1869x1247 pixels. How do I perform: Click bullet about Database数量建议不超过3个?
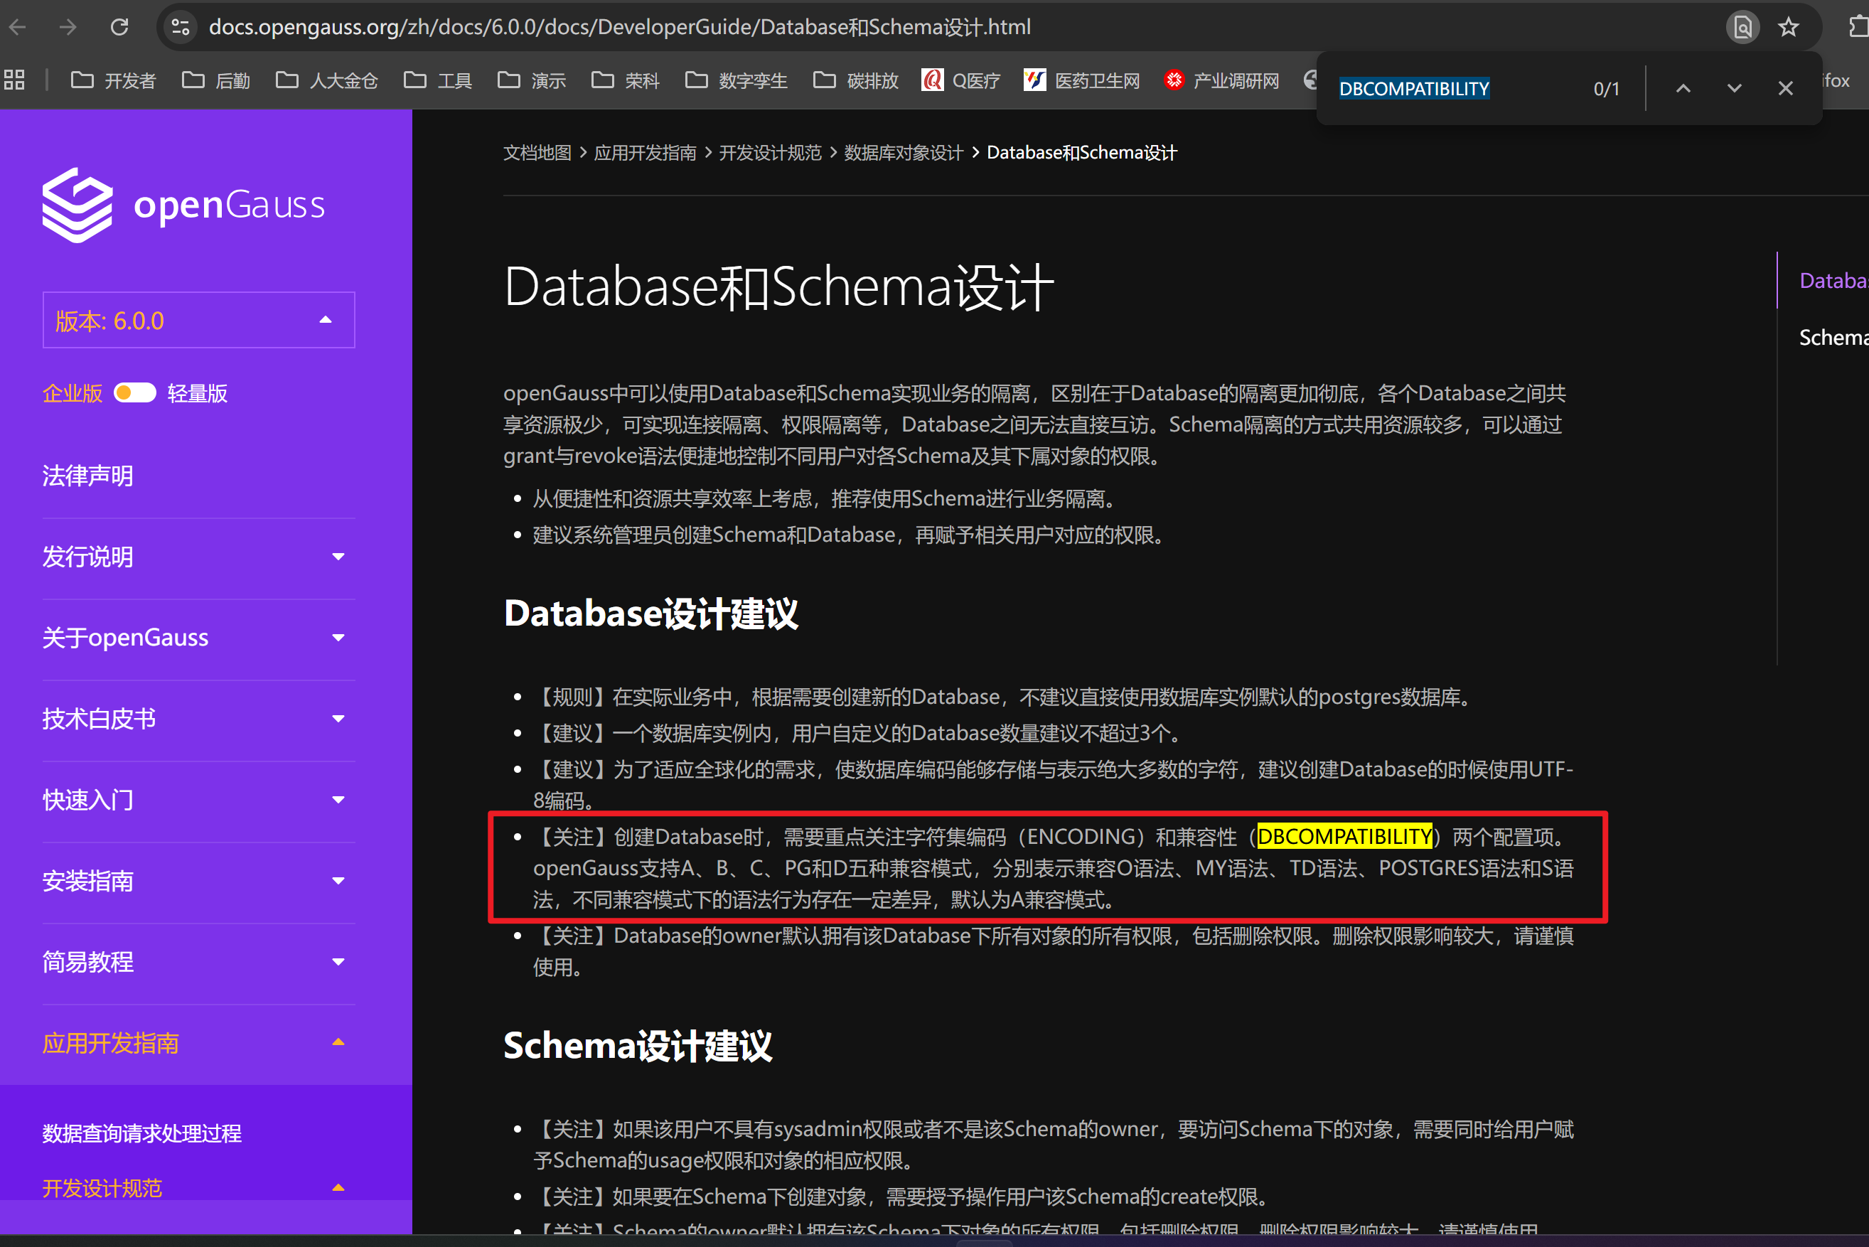tap(859, 733)
